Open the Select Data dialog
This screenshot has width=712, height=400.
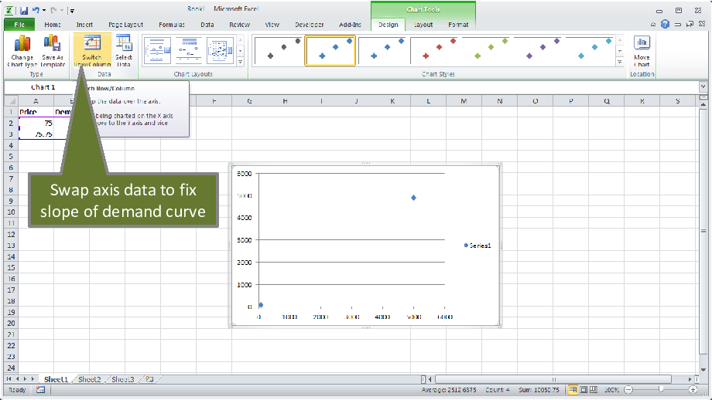click(124, 50)
